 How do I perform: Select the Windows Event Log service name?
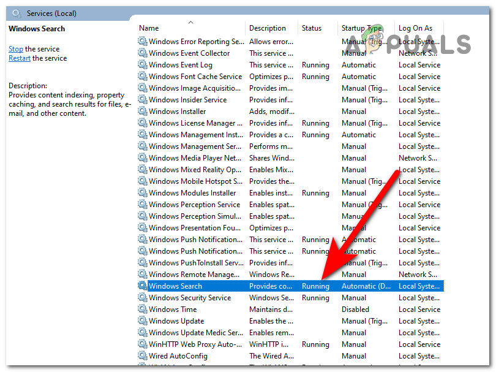pyautogui.click(x=181, y=65)
